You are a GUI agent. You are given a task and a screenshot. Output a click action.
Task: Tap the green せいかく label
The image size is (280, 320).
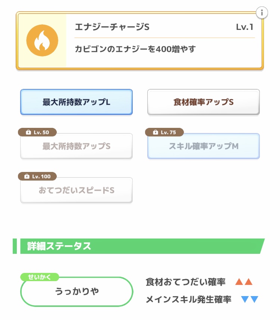[40, 277]
